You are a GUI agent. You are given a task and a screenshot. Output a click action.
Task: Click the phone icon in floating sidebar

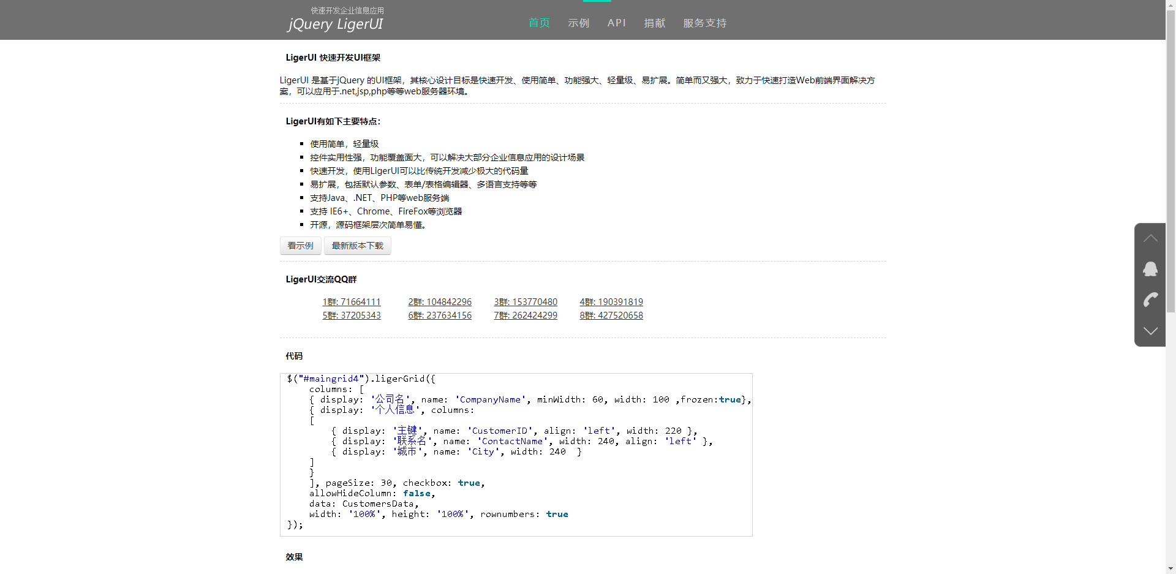[x=1150, y=300]
